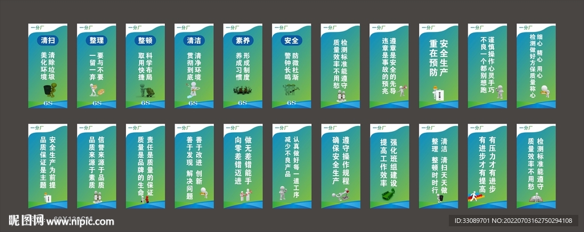
Task: Click the 科学布局 取用快捷 slogan text
Action: [x=145, y=66]
